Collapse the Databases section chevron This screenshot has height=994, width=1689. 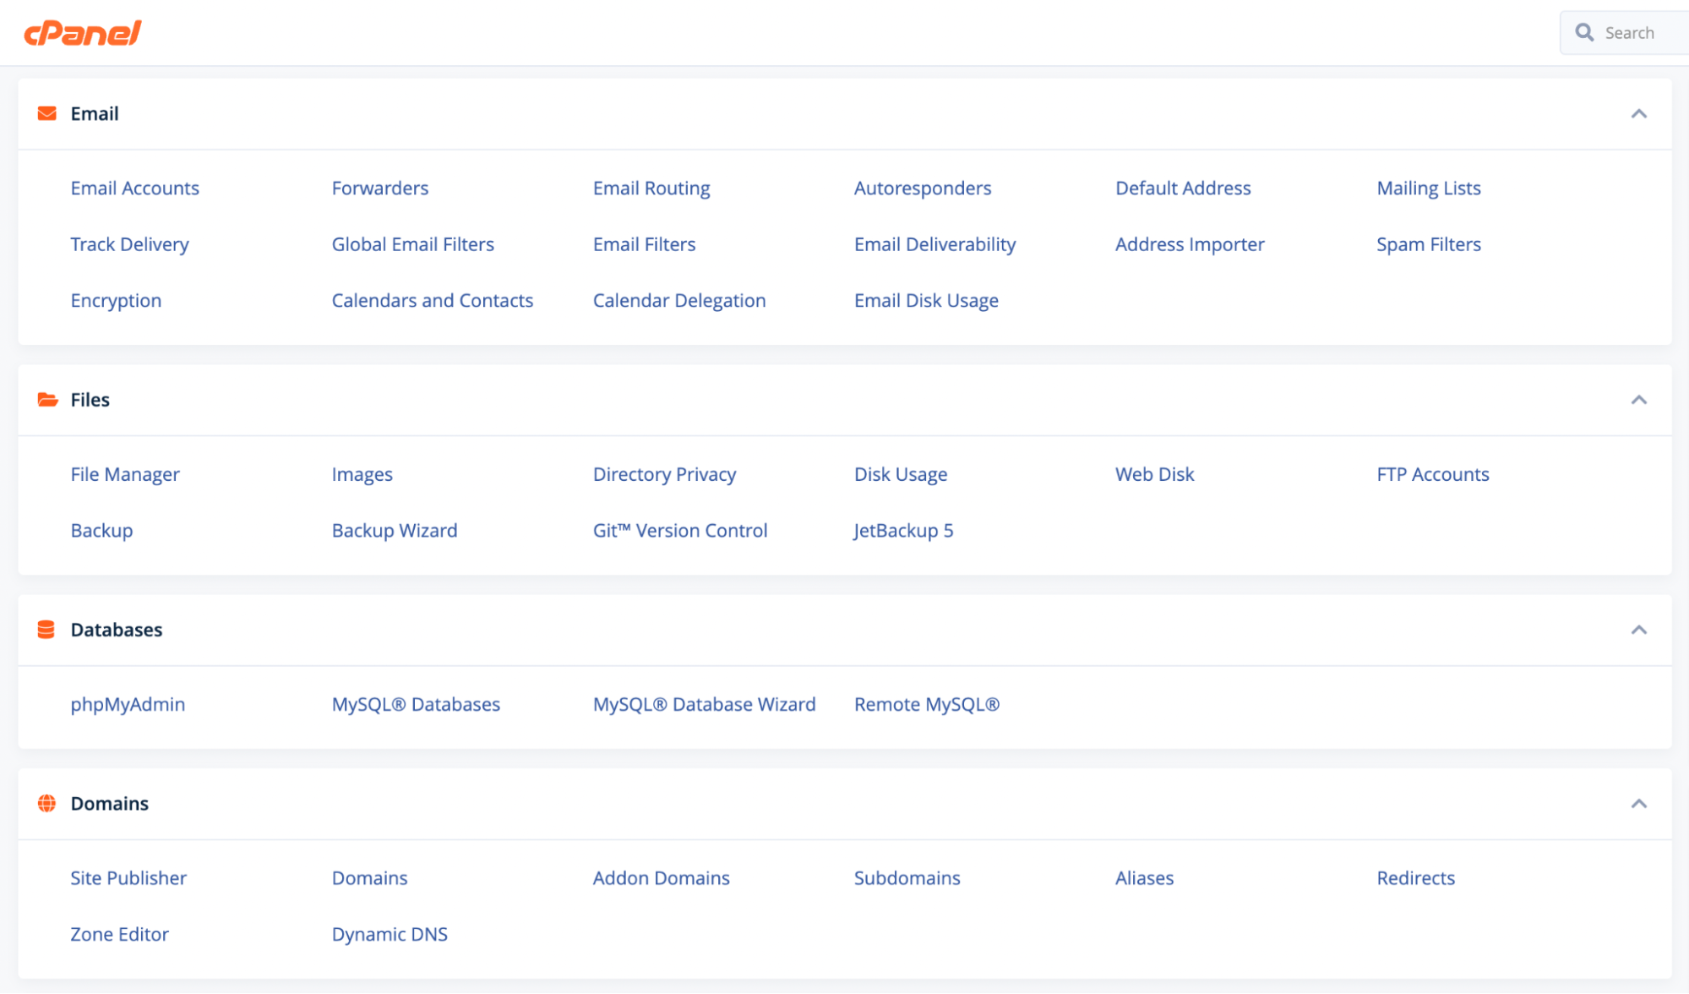coord(1638,630)
